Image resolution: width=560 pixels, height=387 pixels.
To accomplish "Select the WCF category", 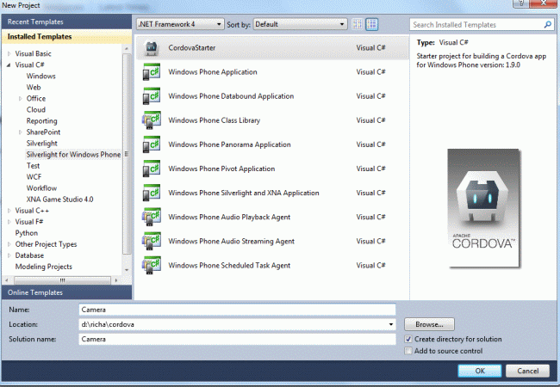I will coord(34,177).
